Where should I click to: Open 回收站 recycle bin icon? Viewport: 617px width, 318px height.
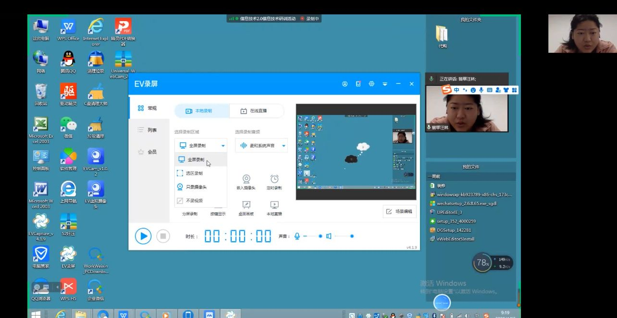(x=41, y=94)
